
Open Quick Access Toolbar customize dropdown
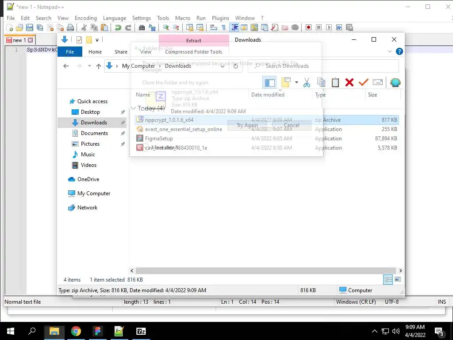pos(97,40)
